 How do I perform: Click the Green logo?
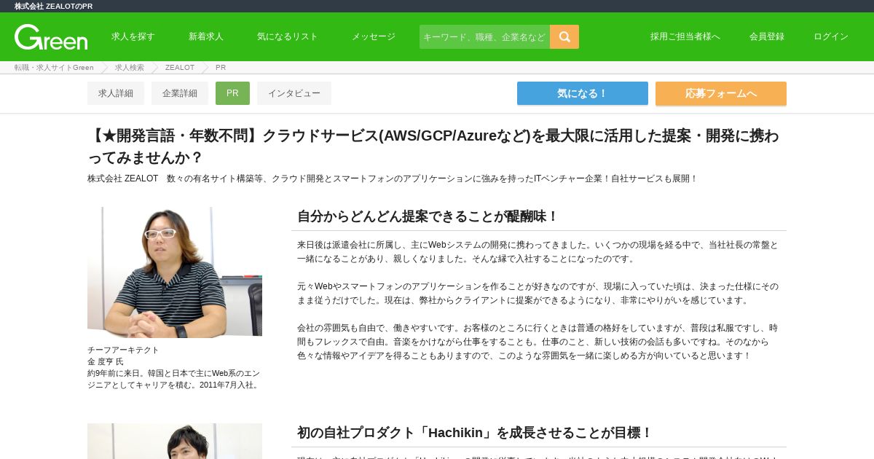coord(51,37)
